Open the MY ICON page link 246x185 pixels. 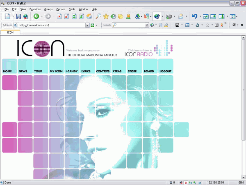tap(56, 66)
